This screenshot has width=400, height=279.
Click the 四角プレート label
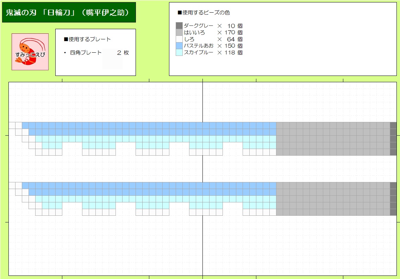[86, 53]
